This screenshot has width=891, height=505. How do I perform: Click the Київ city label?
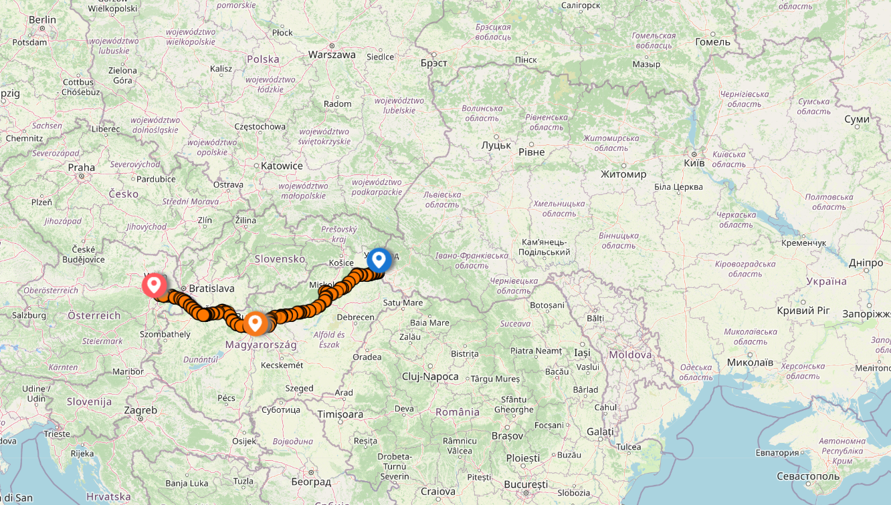coord(694,163)
